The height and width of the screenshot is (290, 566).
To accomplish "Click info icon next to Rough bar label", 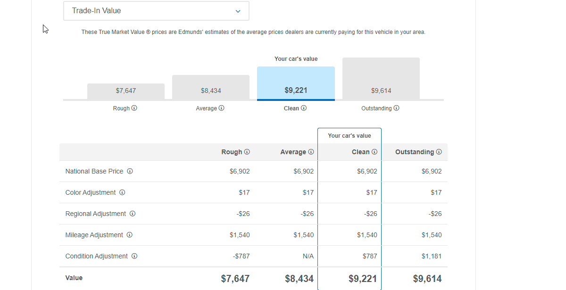I will click(x=134, y=108).
